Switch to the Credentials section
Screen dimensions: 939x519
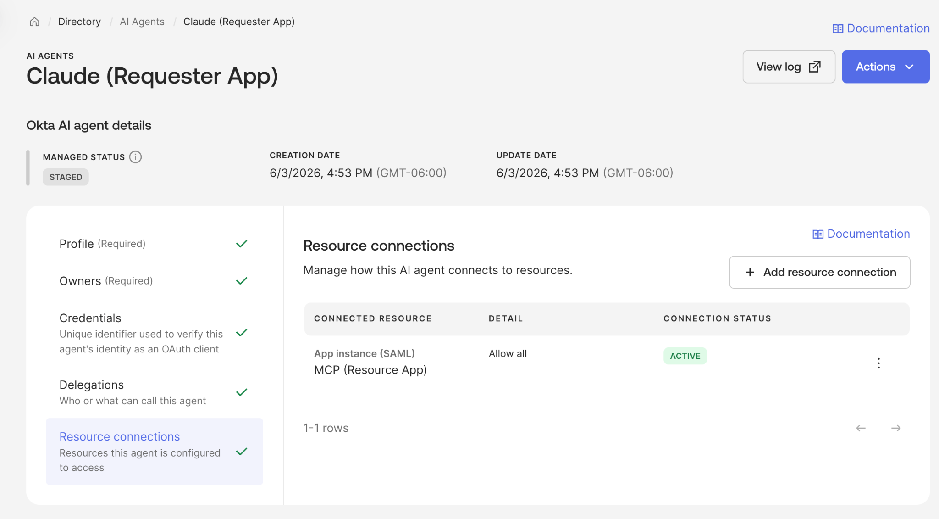(x=154, y=333)
